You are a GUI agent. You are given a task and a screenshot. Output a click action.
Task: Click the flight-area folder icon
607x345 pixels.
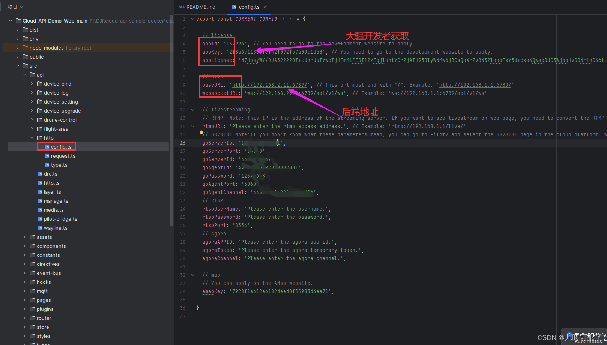[x=40, y=129]
